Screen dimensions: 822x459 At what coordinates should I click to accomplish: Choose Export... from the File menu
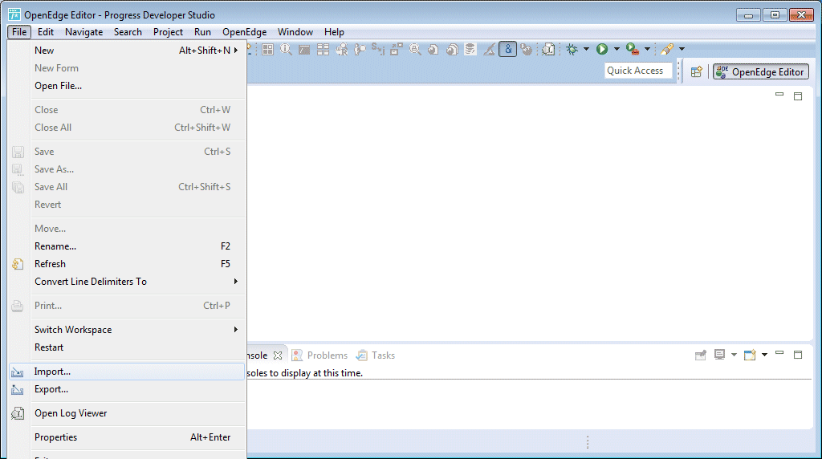(x=127, y=389)
